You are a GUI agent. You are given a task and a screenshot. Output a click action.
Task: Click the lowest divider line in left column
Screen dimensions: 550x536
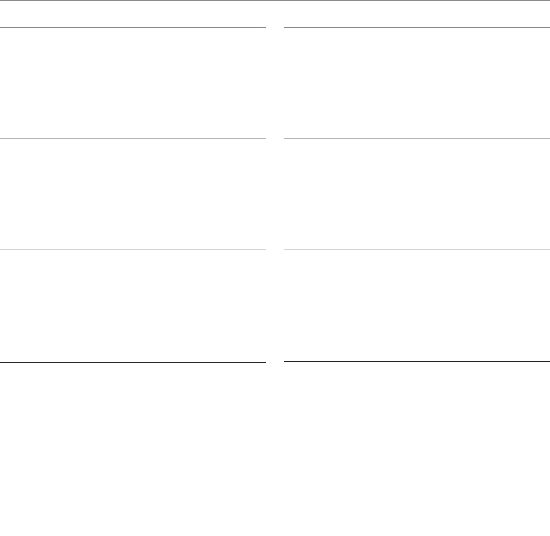(x=133, y=362)
